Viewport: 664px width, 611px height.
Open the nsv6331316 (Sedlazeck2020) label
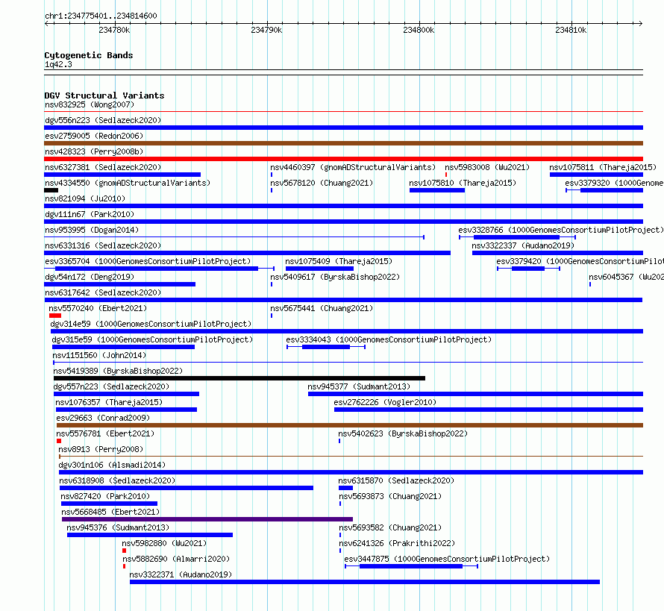click(x=103, y=245)
